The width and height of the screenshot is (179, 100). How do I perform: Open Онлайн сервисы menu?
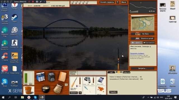pyautogui.click(x=107, y=2)
